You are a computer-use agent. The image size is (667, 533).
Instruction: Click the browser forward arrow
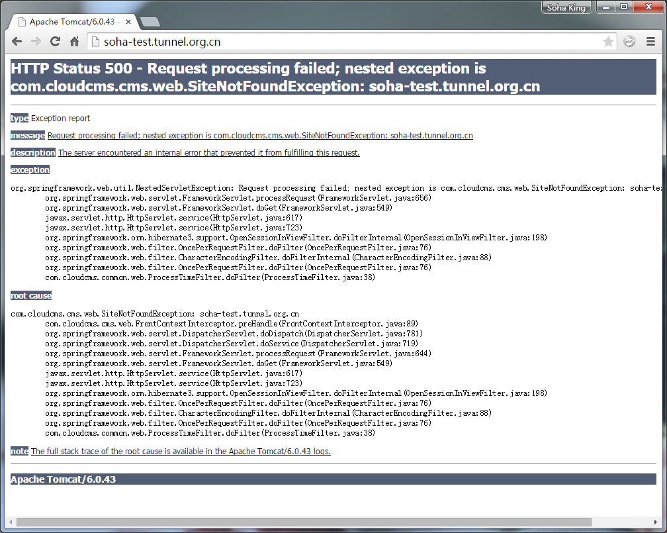coord(36,42)
